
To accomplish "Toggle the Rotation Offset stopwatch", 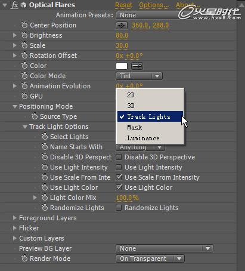I will (x=24, y=56).
